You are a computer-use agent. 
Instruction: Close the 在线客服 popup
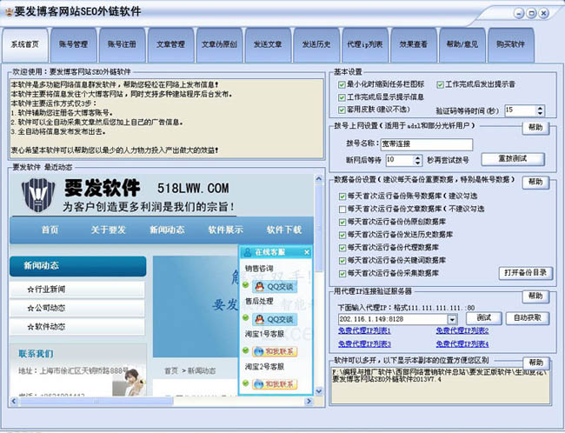tap(307, 252)
